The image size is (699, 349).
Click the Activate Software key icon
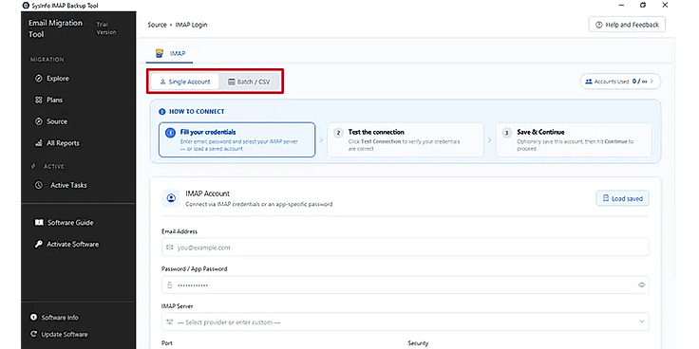(x=38, y=244)
